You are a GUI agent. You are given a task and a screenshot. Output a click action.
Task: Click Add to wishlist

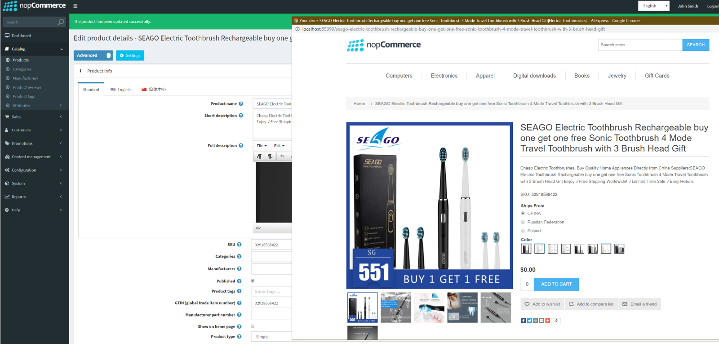[542, 304]
